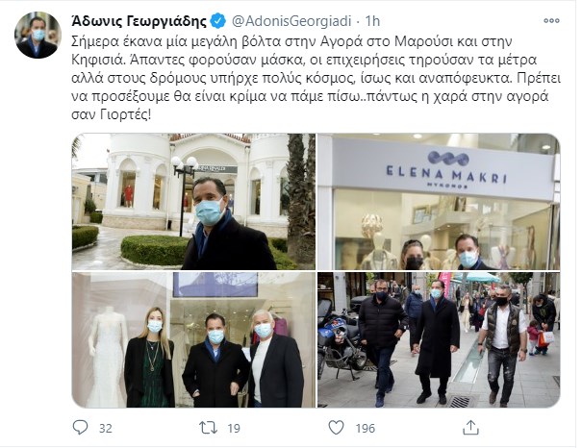Expand the three-dot more options menu
Viewport: 582px width, 448px height.
pyautogui.click(x=551, y=21)
